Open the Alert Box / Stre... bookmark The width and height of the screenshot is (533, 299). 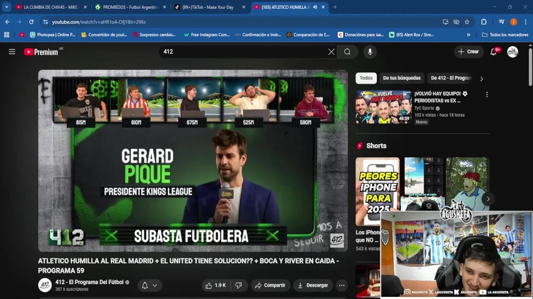(x=411, y=35)
